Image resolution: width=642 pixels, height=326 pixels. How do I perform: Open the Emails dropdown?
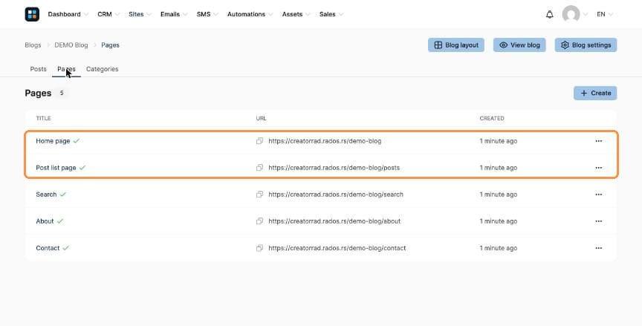pyautogui.click(x=174, y=14)
